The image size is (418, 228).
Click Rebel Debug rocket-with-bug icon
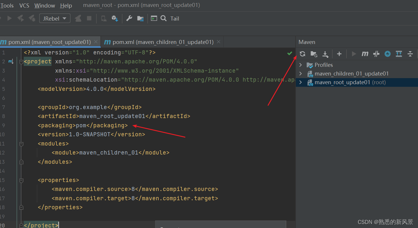click(32, 19)
